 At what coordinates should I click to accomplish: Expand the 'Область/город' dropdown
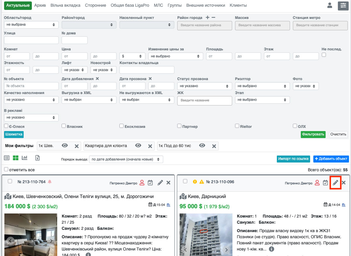[x=31, y=25]
